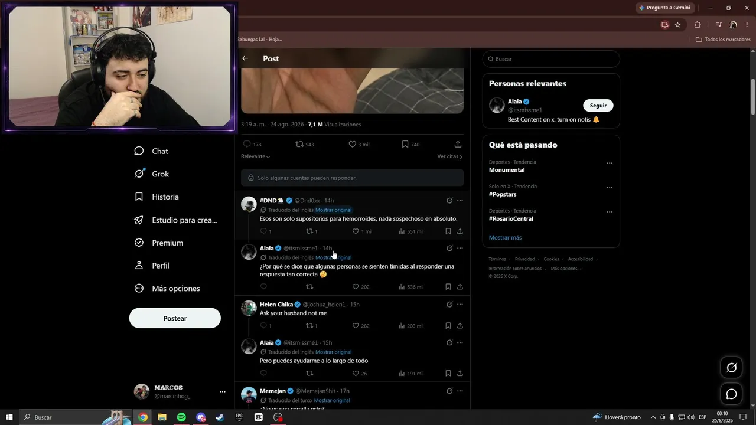756x425 pixels.
Task: Open more options on Alaia's 15h reply
Action: (x=460, y=343)
